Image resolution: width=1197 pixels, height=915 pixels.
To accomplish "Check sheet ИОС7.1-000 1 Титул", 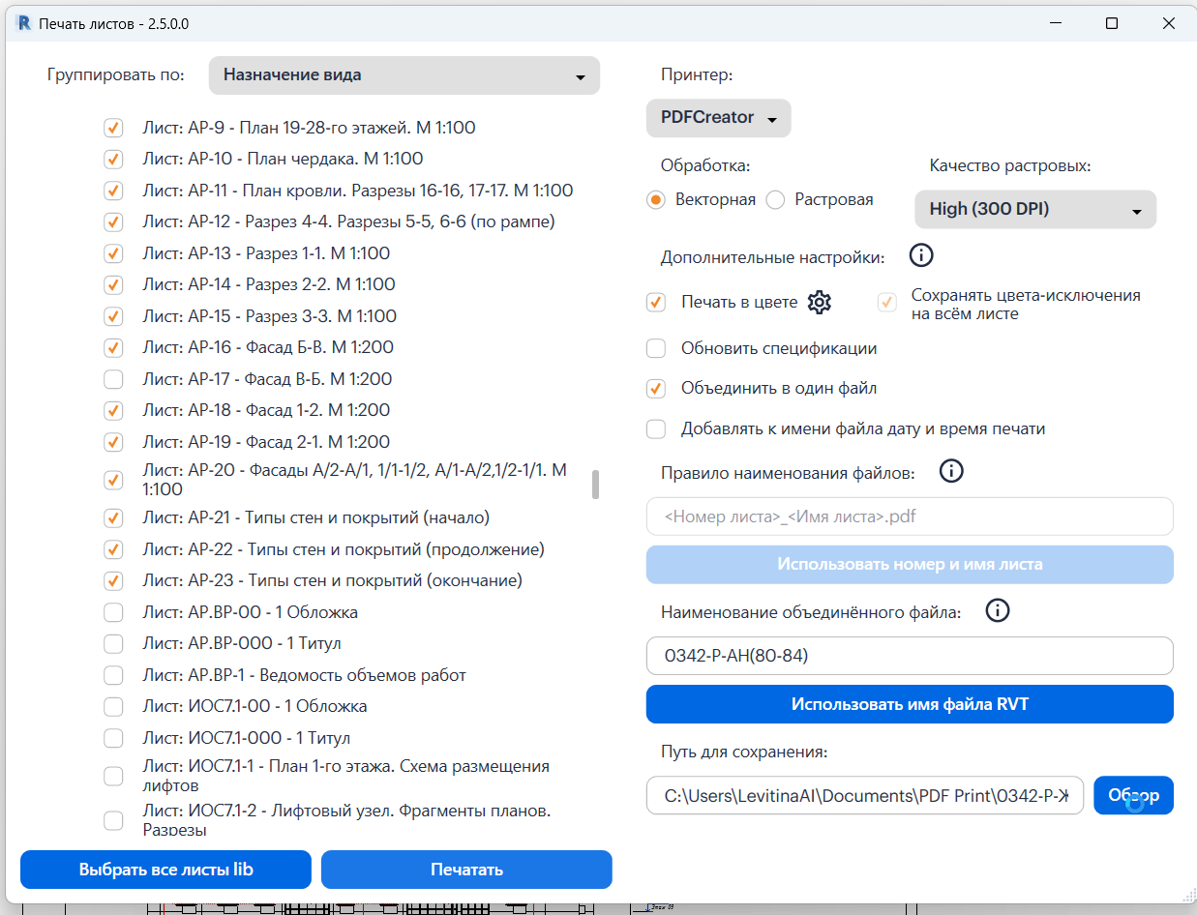I will pos(113,738).
